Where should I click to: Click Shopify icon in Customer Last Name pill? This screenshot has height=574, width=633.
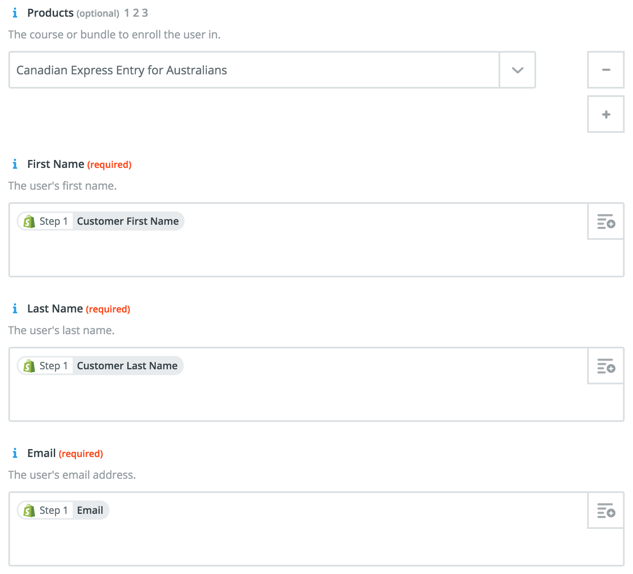click(29, 366)
